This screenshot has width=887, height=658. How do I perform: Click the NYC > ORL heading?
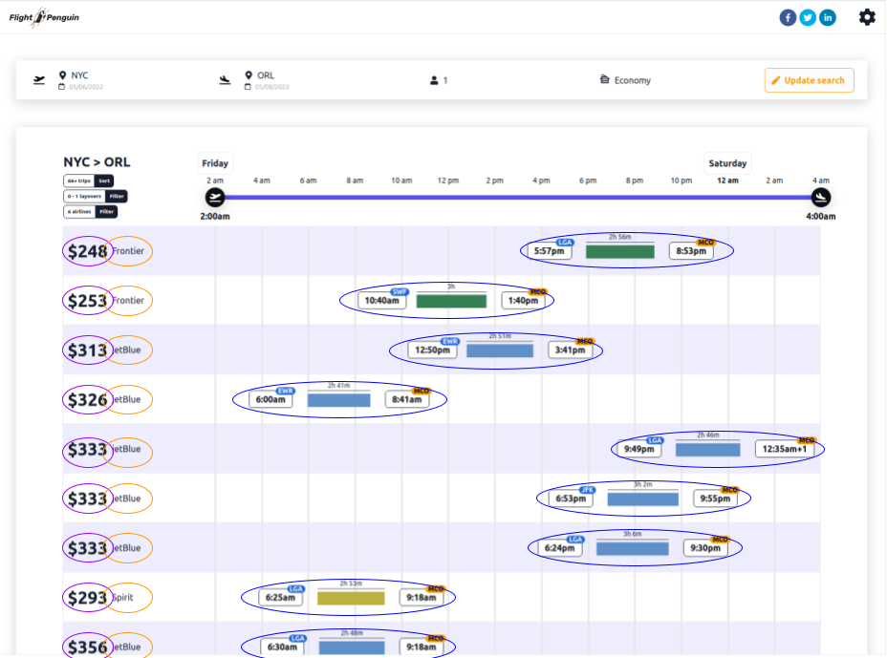[97, 162]
